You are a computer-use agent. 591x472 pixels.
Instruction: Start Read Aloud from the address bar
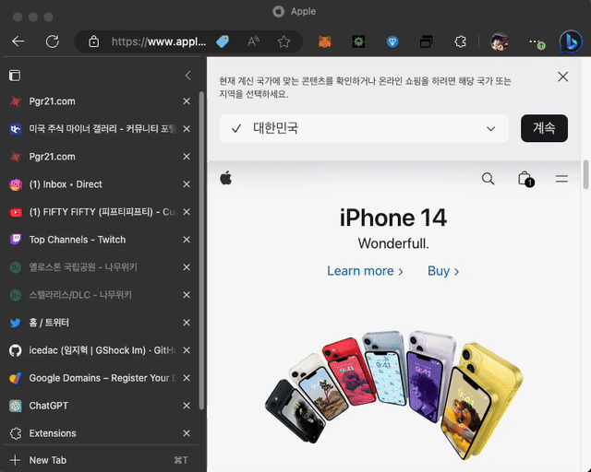(x=253, y=41)
